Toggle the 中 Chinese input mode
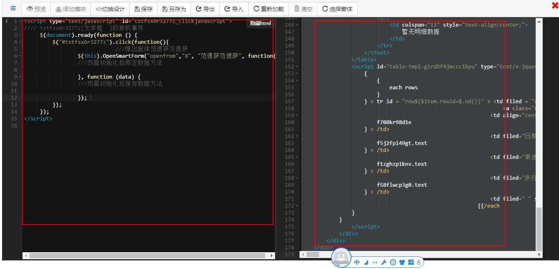Viewport: 559px width, 269px height. [x=357, y=262]
